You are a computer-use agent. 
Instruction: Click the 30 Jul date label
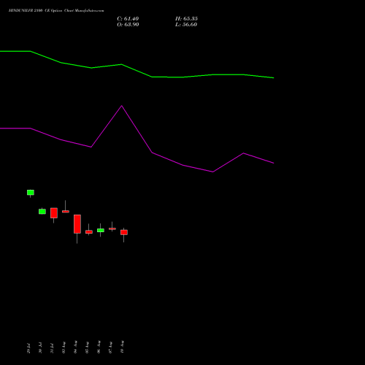[40, 348]
